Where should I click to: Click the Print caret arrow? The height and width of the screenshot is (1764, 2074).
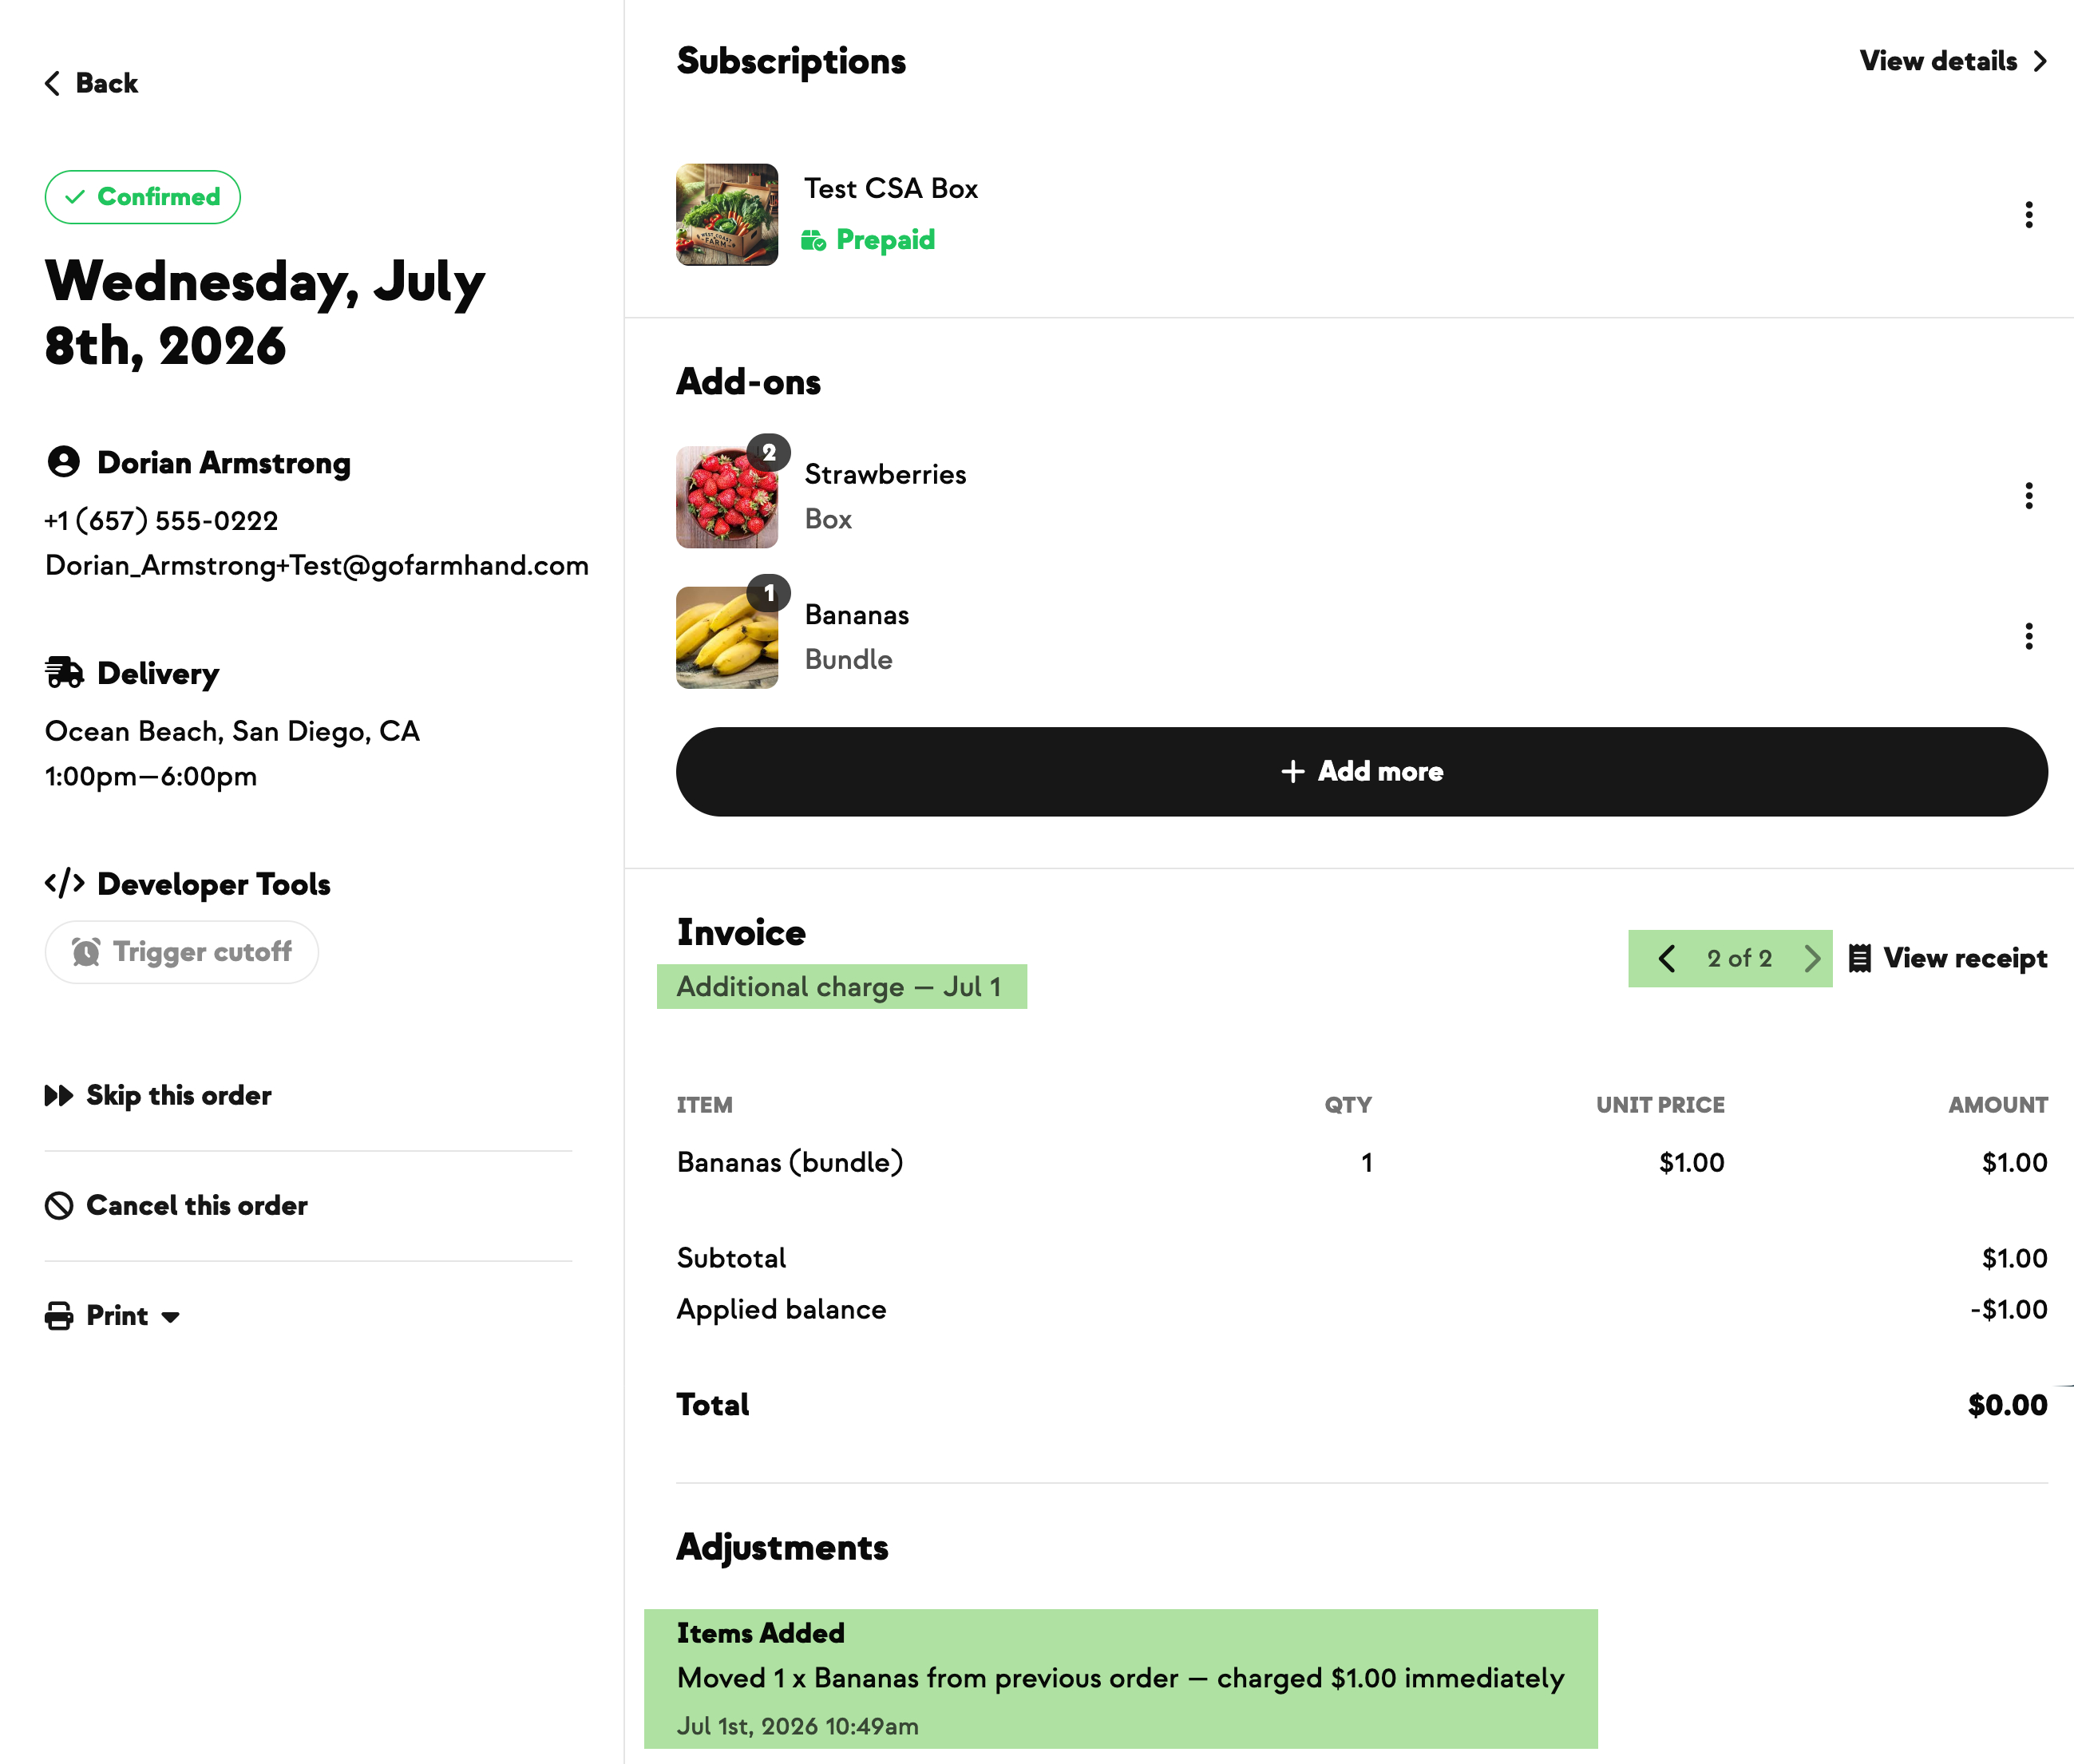[x=171, y=1317]
